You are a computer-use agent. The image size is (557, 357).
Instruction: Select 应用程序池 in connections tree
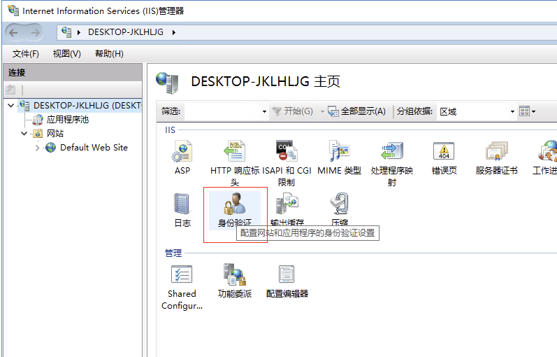pyautogui.click(x=61, y=120)
